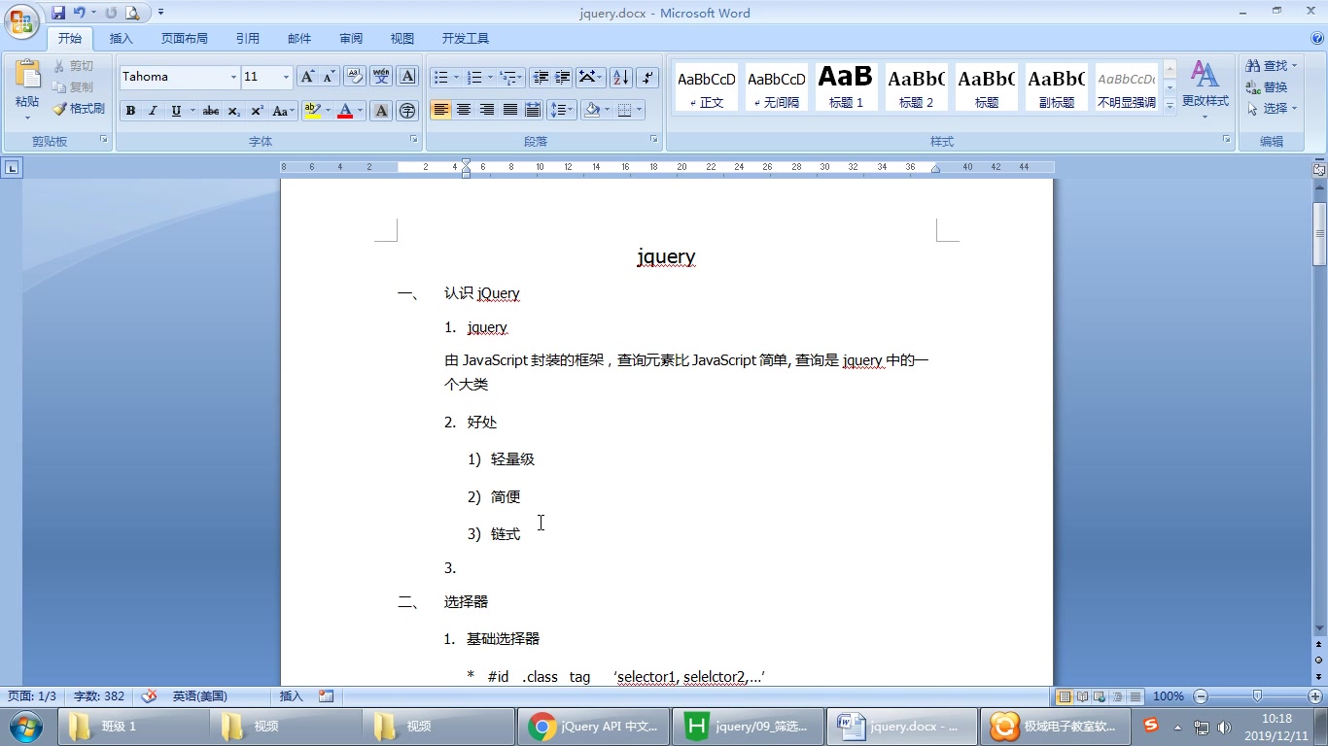Open the Tahoma font name dropdown
Screen dimensions: 1328x746
(x=233, y=77)
